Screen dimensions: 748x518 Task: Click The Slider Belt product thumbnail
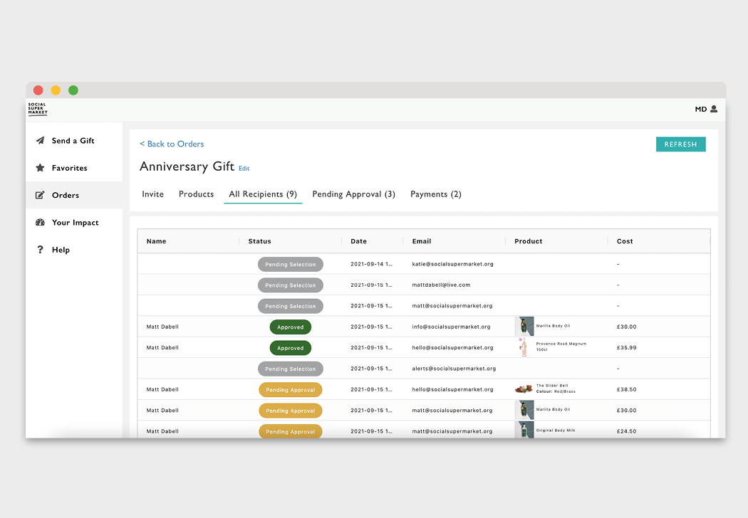tap(524, 389)
